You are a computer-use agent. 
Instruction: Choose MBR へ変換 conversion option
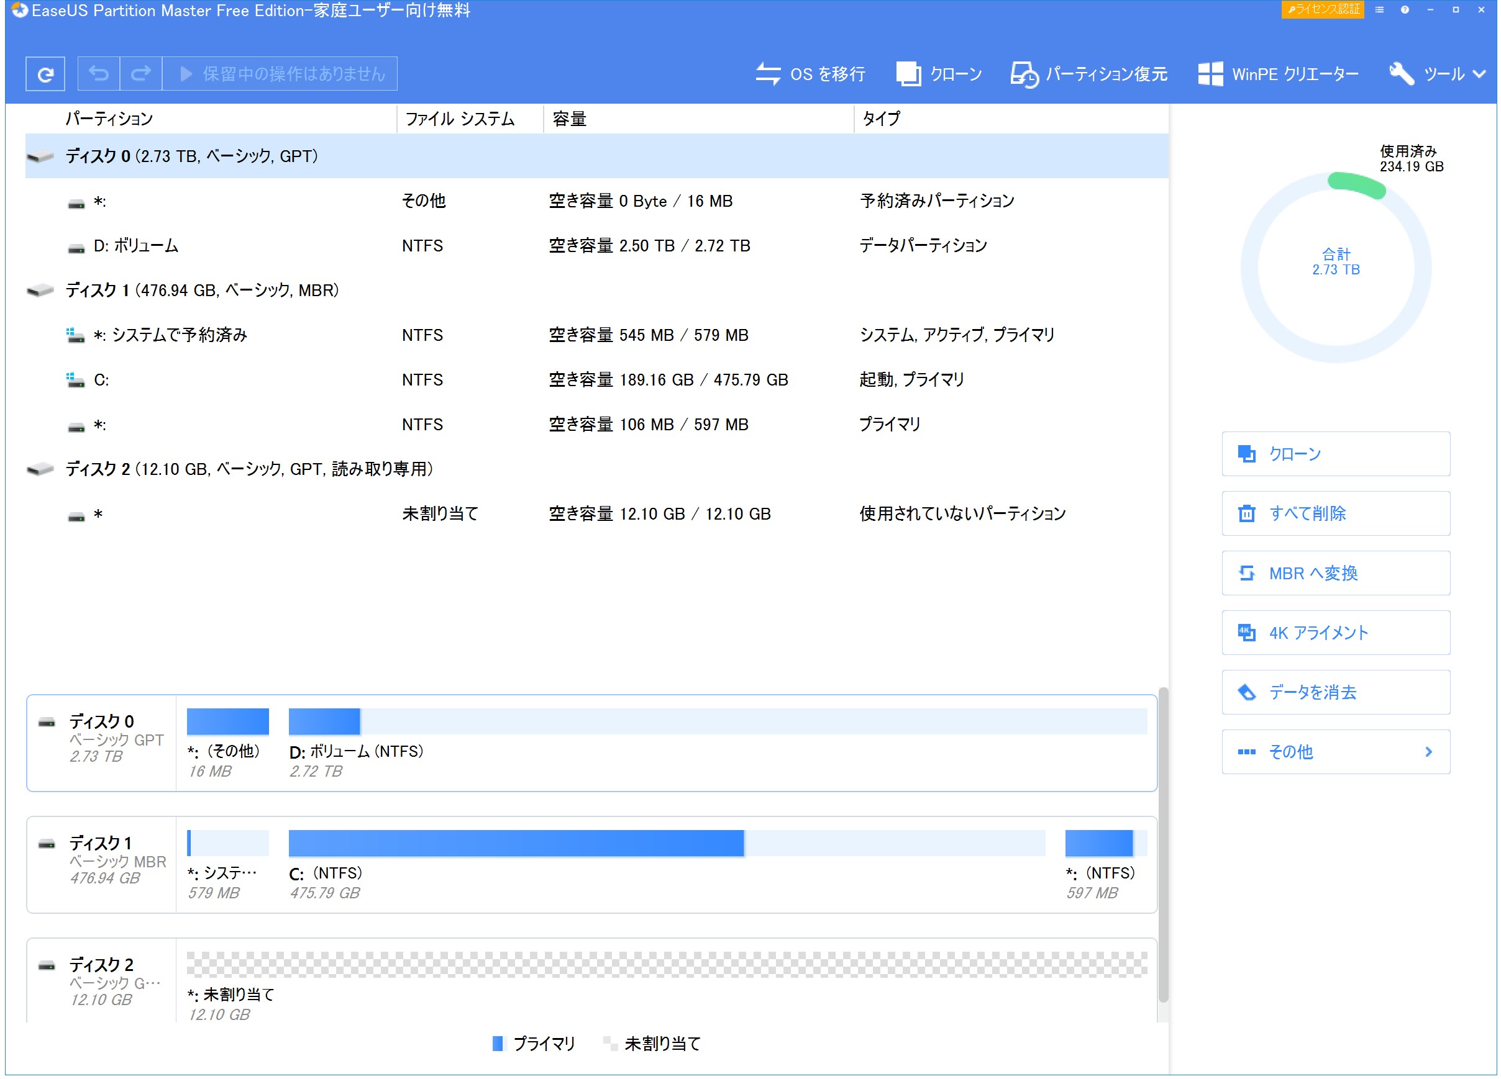pos(1335,573)
